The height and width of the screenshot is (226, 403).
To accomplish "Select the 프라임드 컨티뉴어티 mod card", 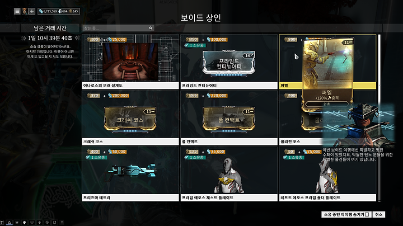I will [x=229, y=62].
